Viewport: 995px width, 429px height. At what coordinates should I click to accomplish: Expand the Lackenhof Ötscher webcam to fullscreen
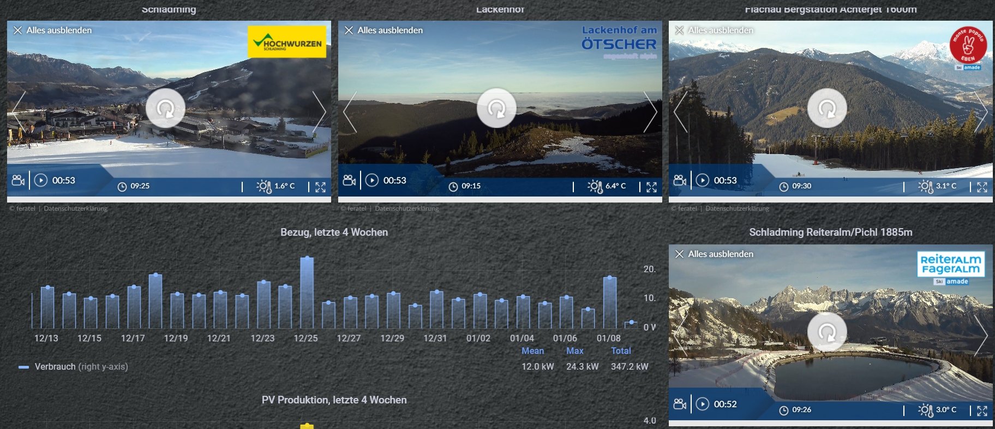(651, 187)
